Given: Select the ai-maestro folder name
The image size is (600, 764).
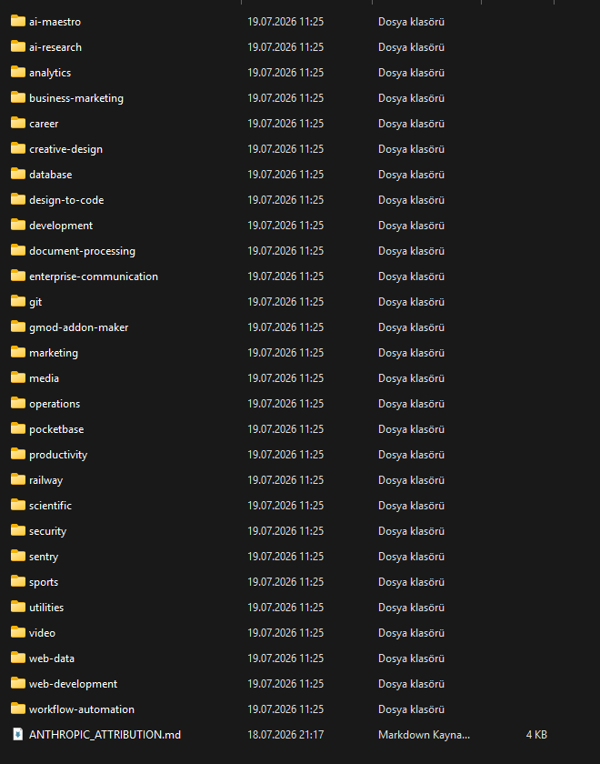Looking at the screenshot, I should click(x=55, y=22).
